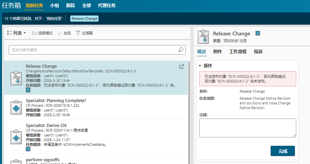Screen dimensions: 310x164
Task: Open the 列表 view dropdown
Action: [x=16, y=33]
